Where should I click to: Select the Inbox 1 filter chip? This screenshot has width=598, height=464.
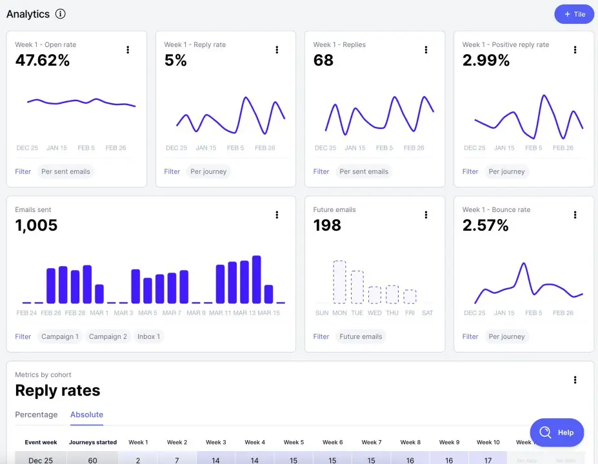point(149,336)
